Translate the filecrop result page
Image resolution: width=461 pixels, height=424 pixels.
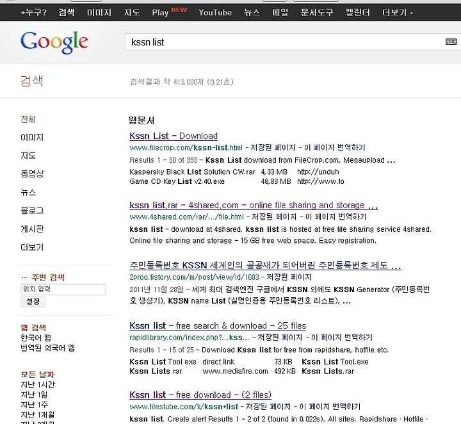pyautogui.click(x=335, y=147)
